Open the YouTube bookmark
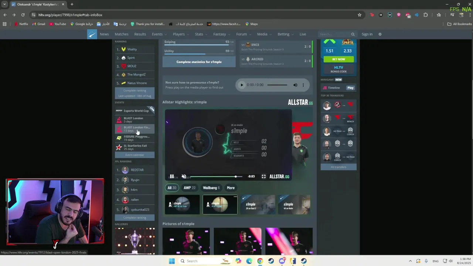473x266 pixels. [x=58, y=24]
